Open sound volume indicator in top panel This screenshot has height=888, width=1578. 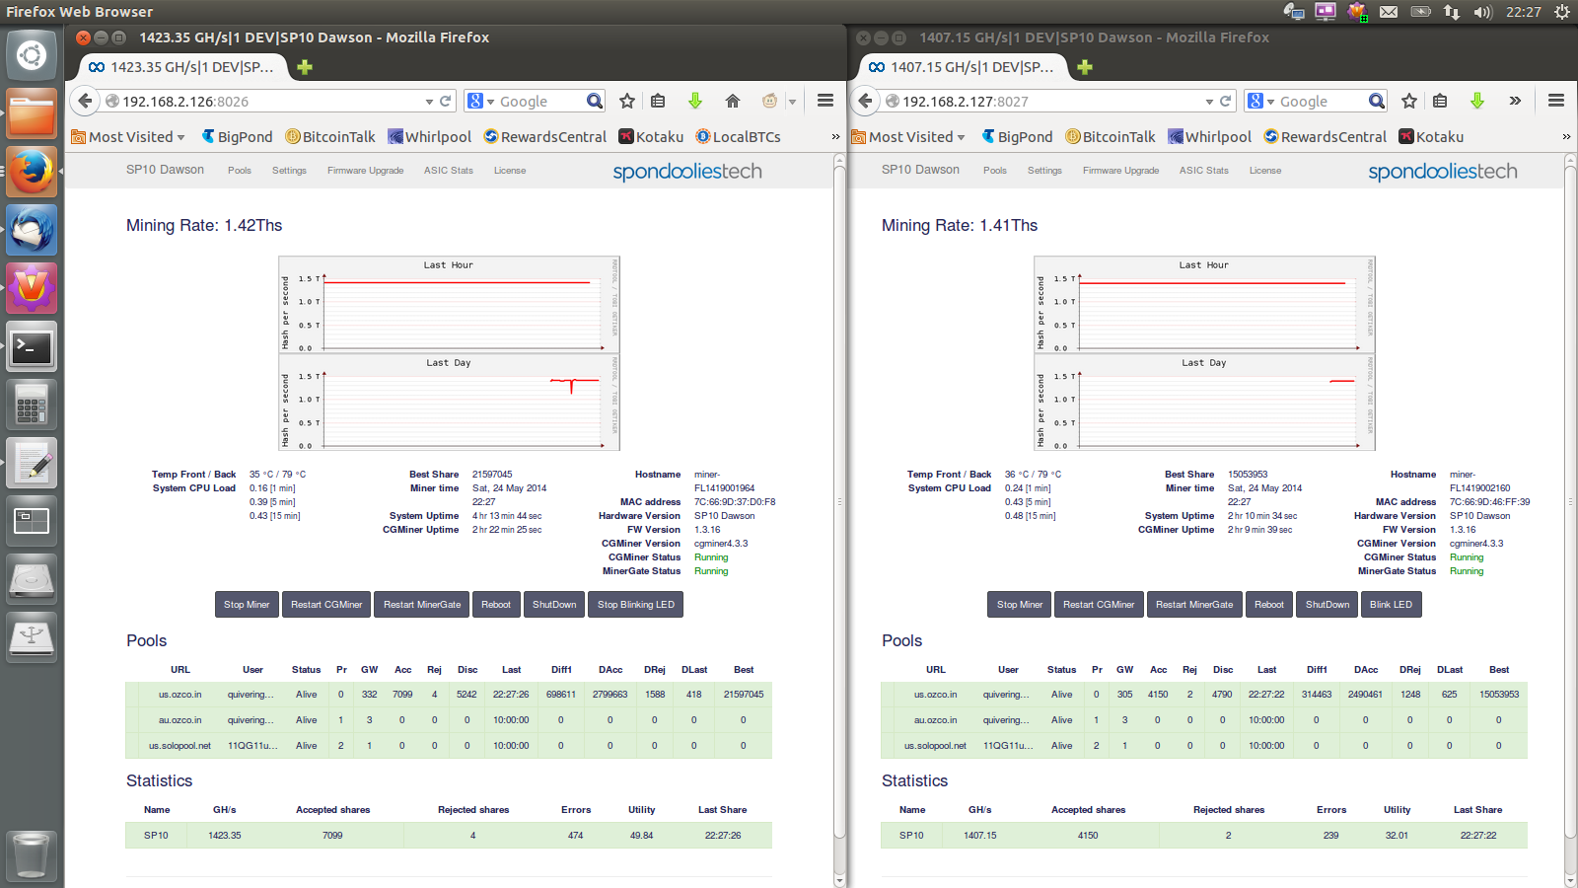(1483, 12)
